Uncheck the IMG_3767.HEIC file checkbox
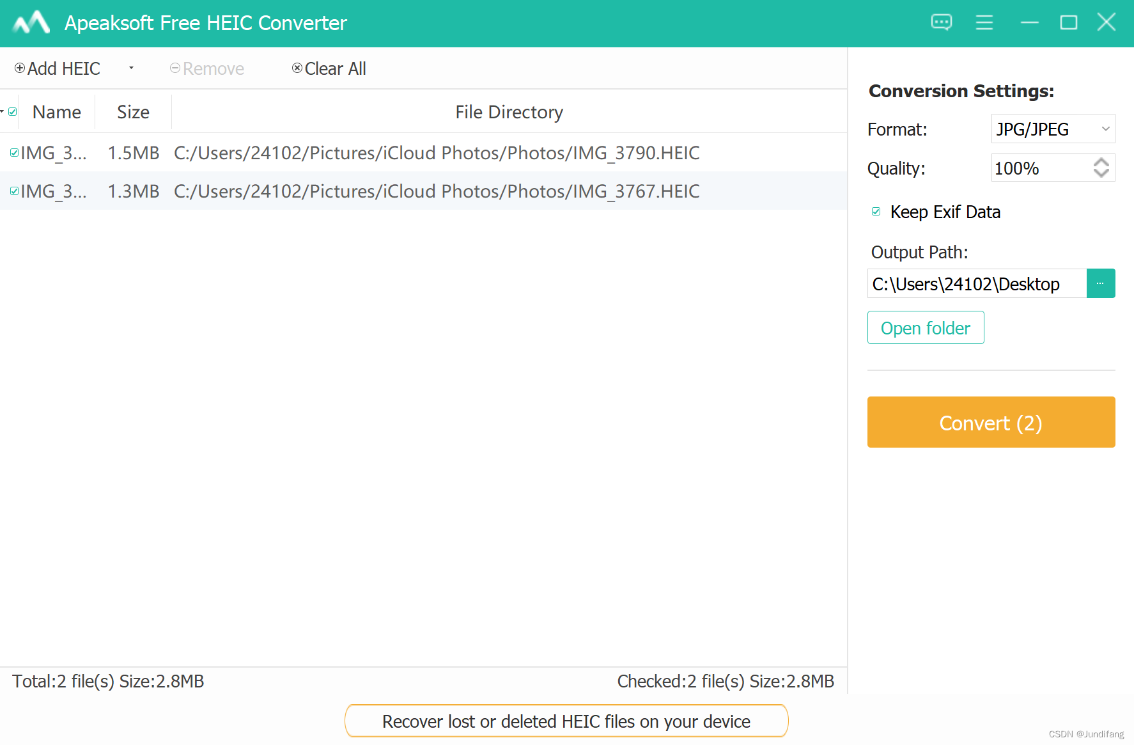 pos(14,191)
